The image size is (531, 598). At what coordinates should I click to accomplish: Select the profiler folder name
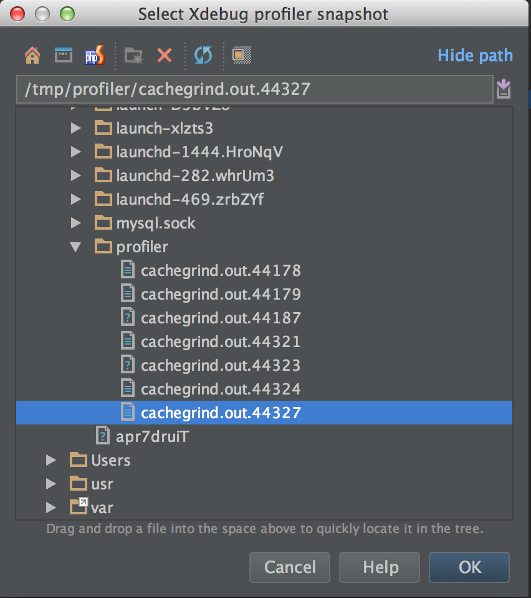(142, 247)
